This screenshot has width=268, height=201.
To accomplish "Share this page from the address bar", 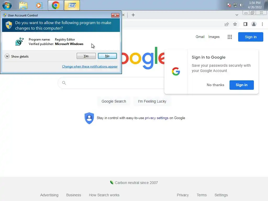I will coord(227,24).
